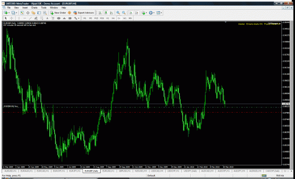The image size is (295, 179).
Task: Switch timeframe to M5
Action: point(91,18)
